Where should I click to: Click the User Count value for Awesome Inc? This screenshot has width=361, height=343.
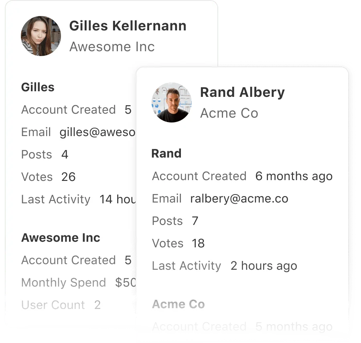(x=97, y=305)
